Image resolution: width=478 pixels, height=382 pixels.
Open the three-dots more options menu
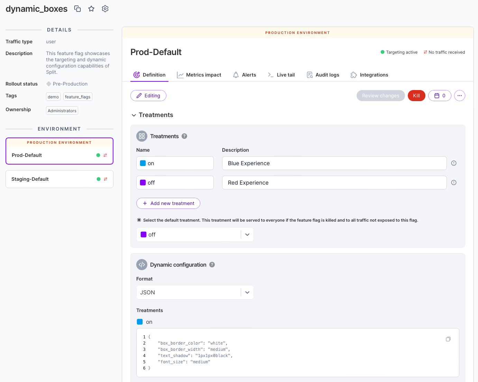click(459, 96)
